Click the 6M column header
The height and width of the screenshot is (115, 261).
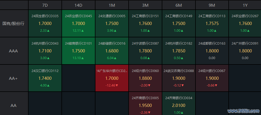pyautogui.click(x=178, y=5)
